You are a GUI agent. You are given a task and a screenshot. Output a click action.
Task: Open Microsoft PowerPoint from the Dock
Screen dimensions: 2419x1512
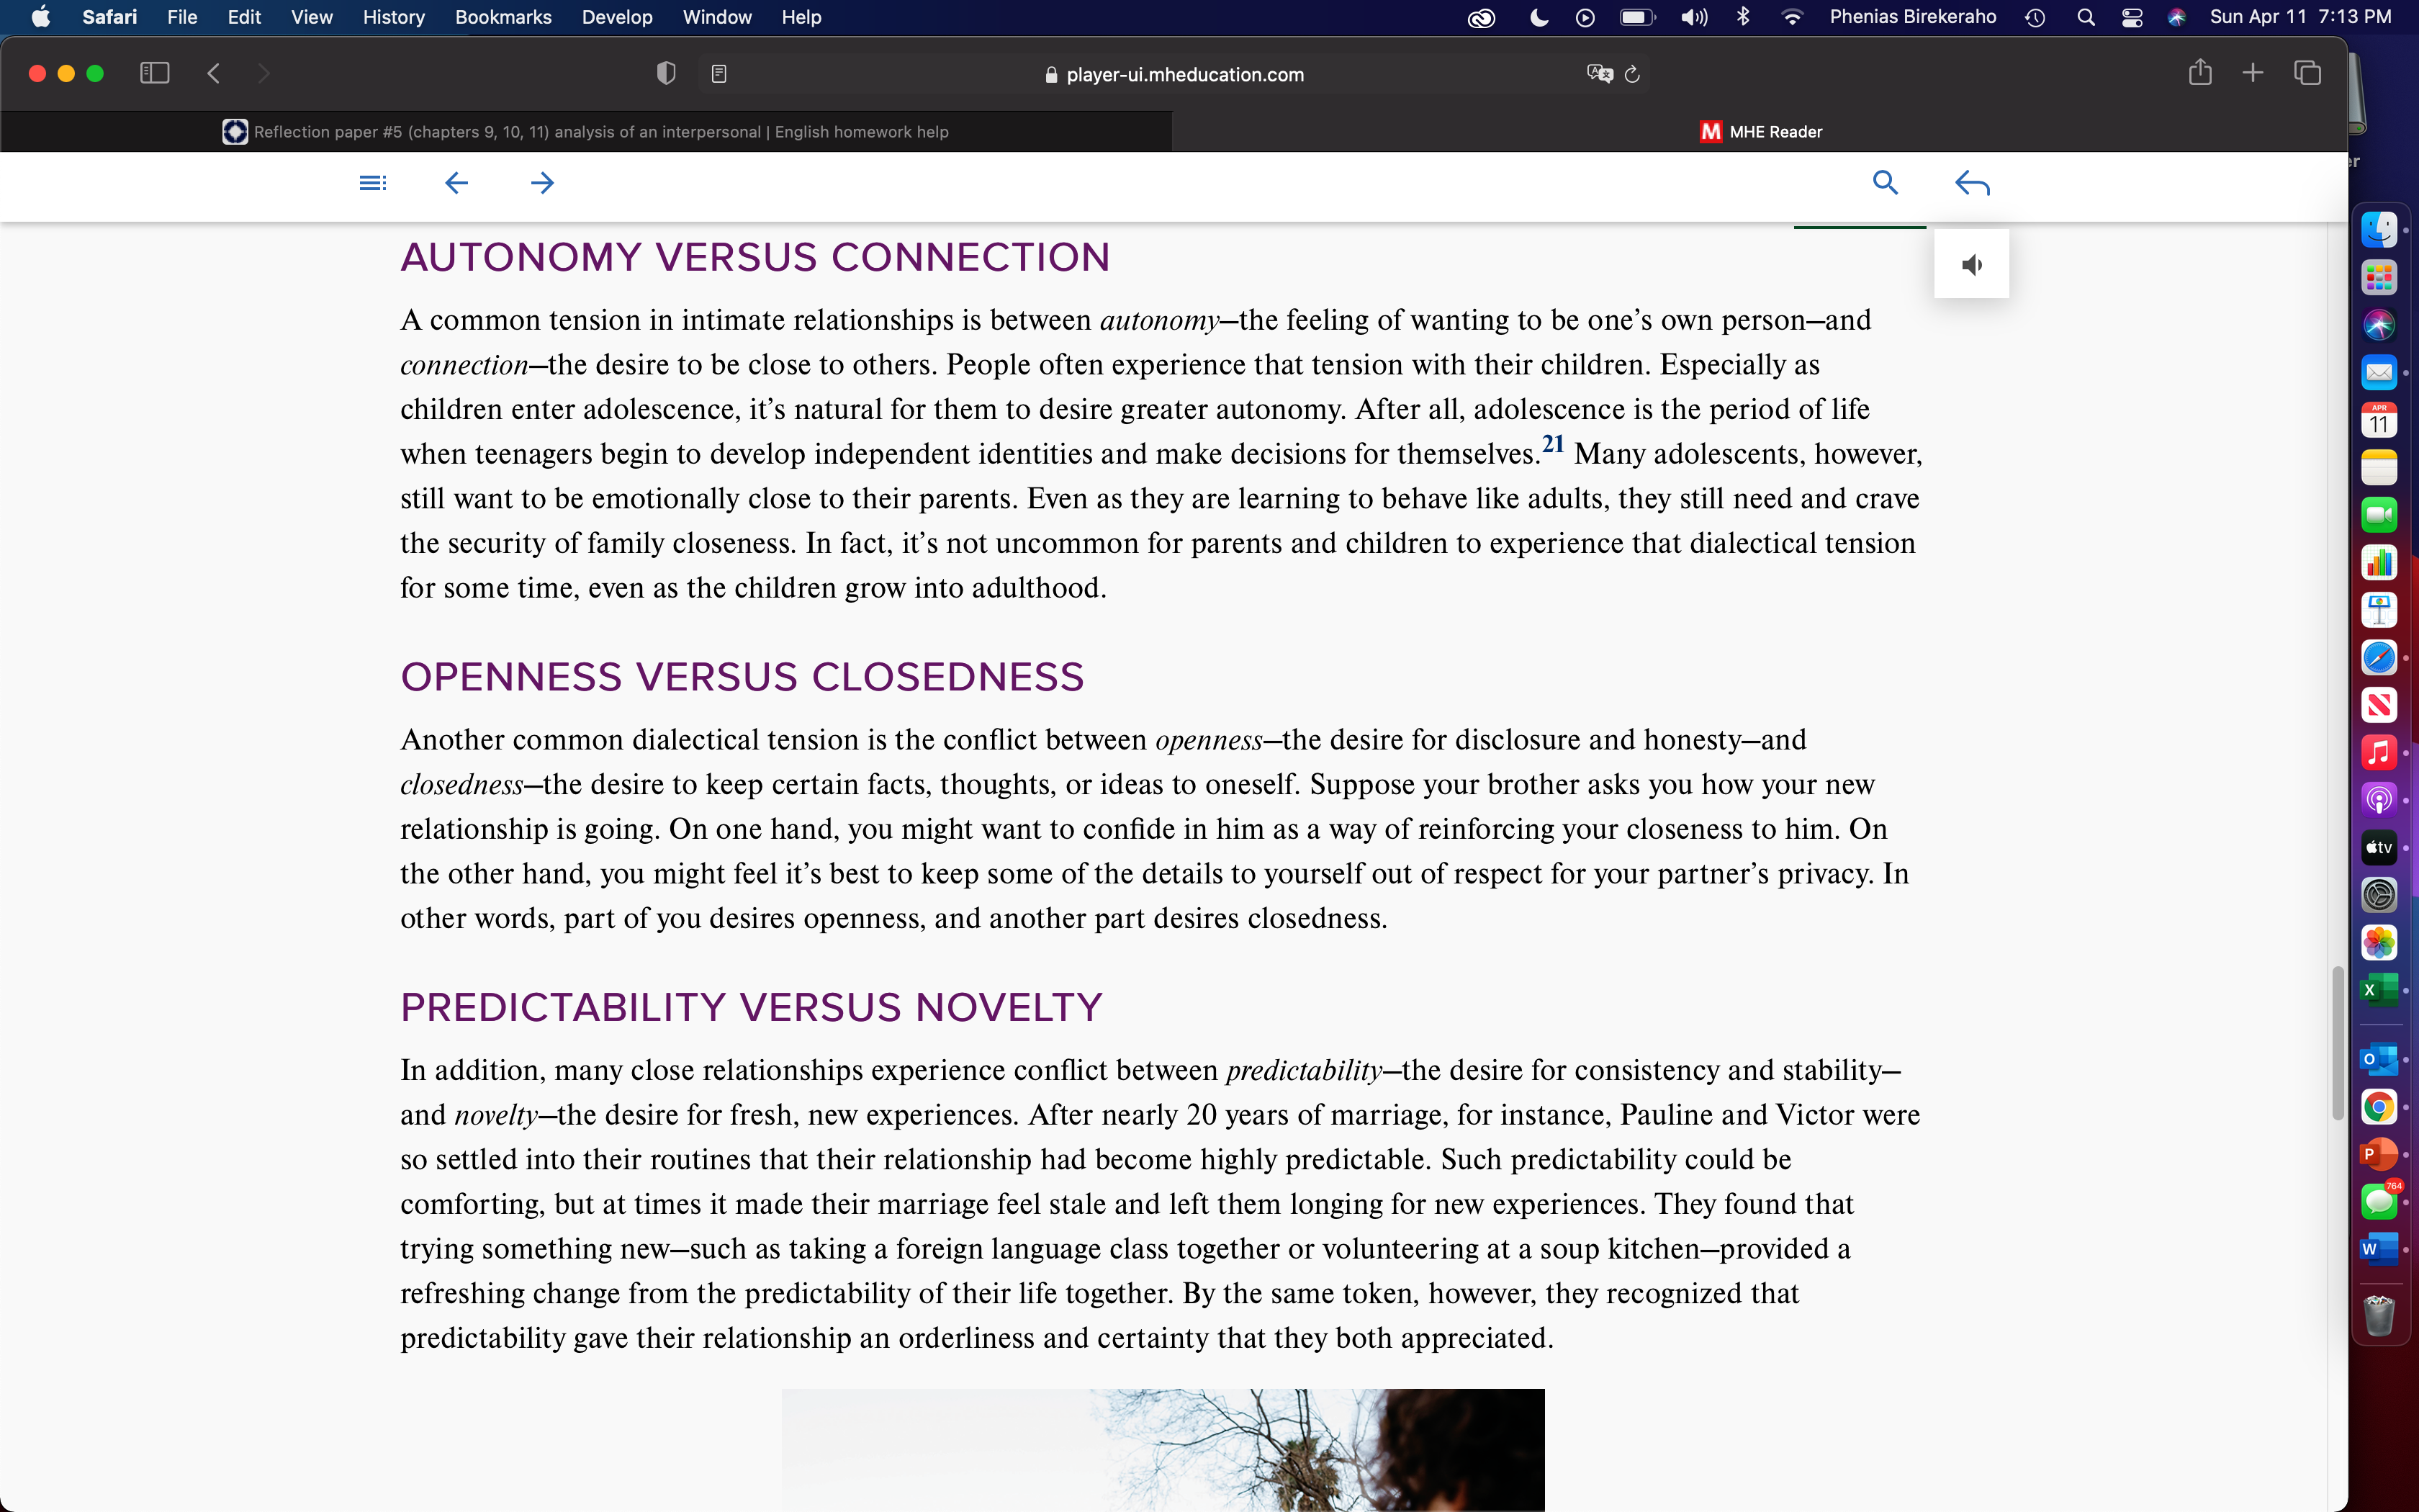pyautogui.click(x=2379, y=1154)
